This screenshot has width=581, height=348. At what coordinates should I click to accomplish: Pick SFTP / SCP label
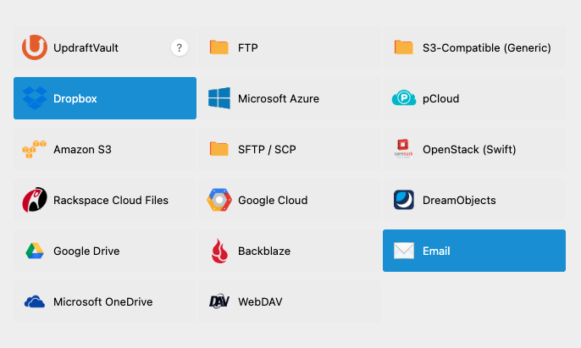(267, 149)
